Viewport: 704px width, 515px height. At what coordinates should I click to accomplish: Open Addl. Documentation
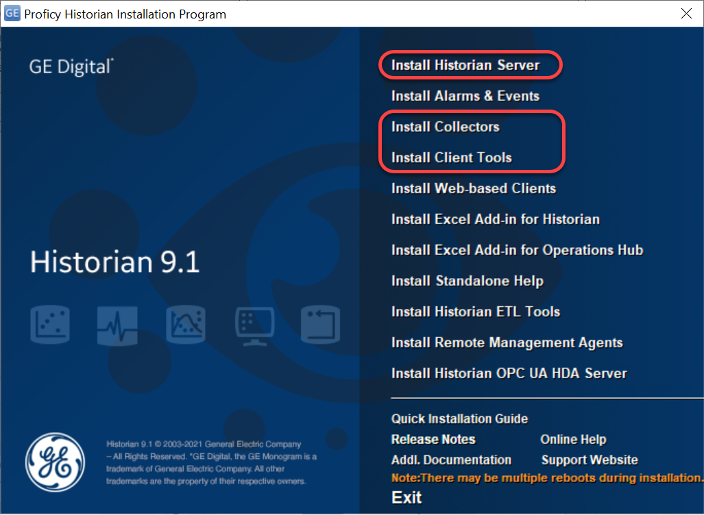click(451, 460)
